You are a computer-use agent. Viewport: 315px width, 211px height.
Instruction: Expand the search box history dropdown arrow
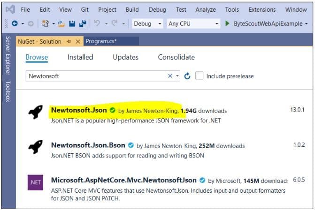178,76
